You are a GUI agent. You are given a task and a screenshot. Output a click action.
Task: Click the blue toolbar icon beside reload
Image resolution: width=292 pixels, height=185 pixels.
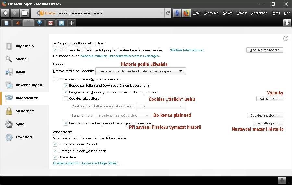(177, 13)
